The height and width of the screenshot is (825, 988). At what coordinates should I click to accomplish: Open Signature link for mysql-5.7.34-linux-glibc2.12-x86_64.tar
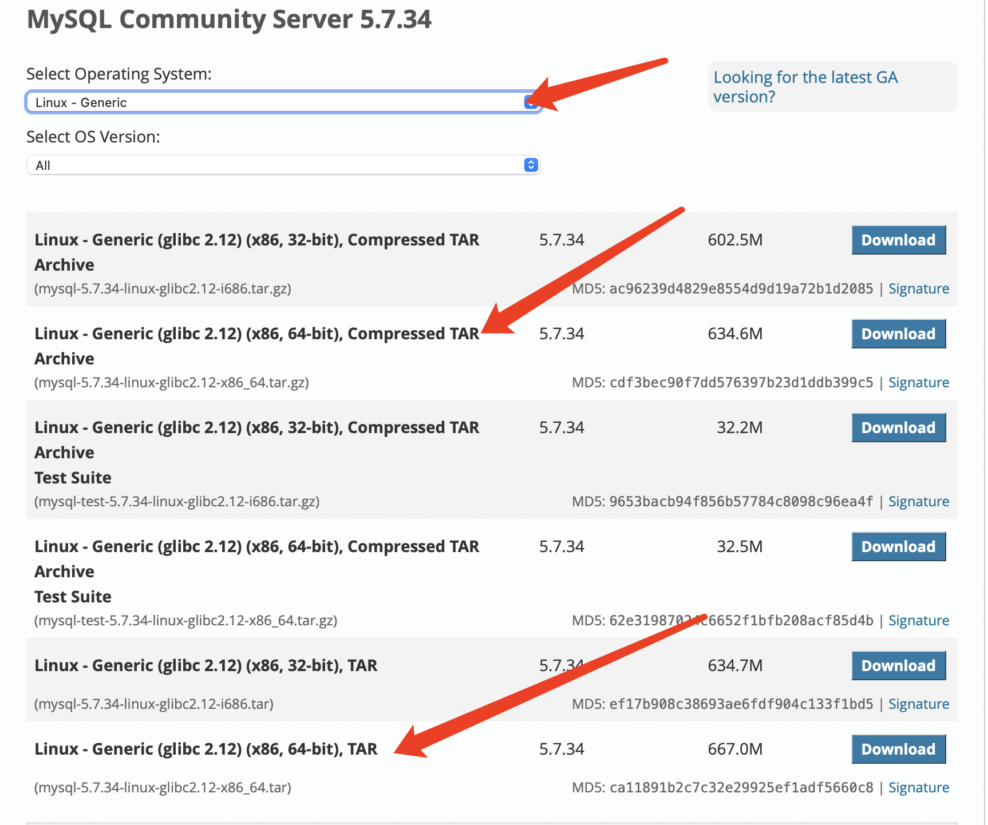point(919,788)
